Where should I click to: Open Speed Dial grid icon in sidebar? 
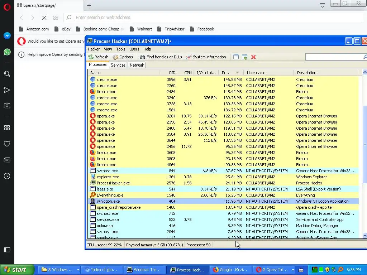[7, 128]
